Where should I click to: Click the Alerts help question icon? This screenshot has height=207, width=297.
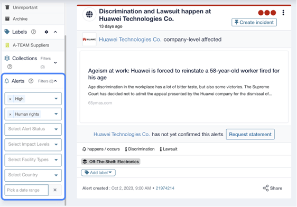pos(31,81)
